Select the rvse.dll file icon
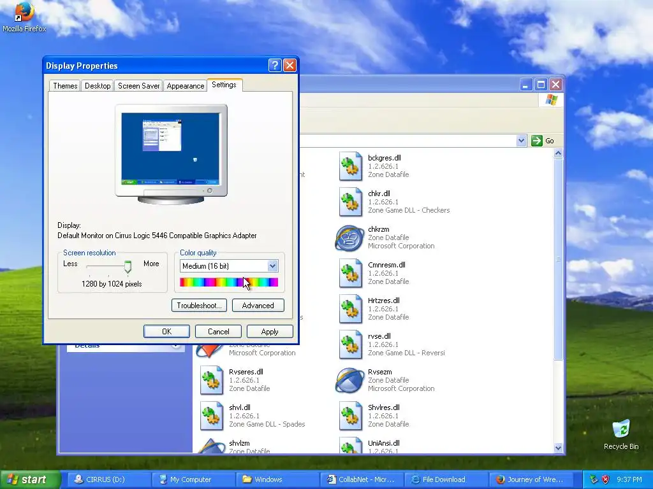This screenshot has height=489, width=653. 350,344
